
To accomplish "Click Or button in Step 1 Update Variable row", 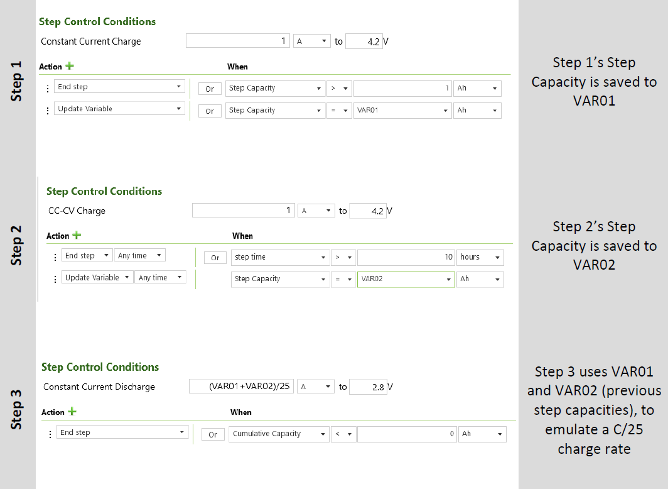I will (210, 111).
